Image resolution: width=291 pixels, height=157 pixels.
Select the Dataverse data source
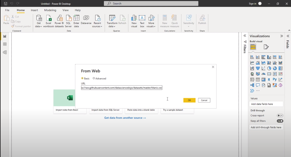point(86,20)
